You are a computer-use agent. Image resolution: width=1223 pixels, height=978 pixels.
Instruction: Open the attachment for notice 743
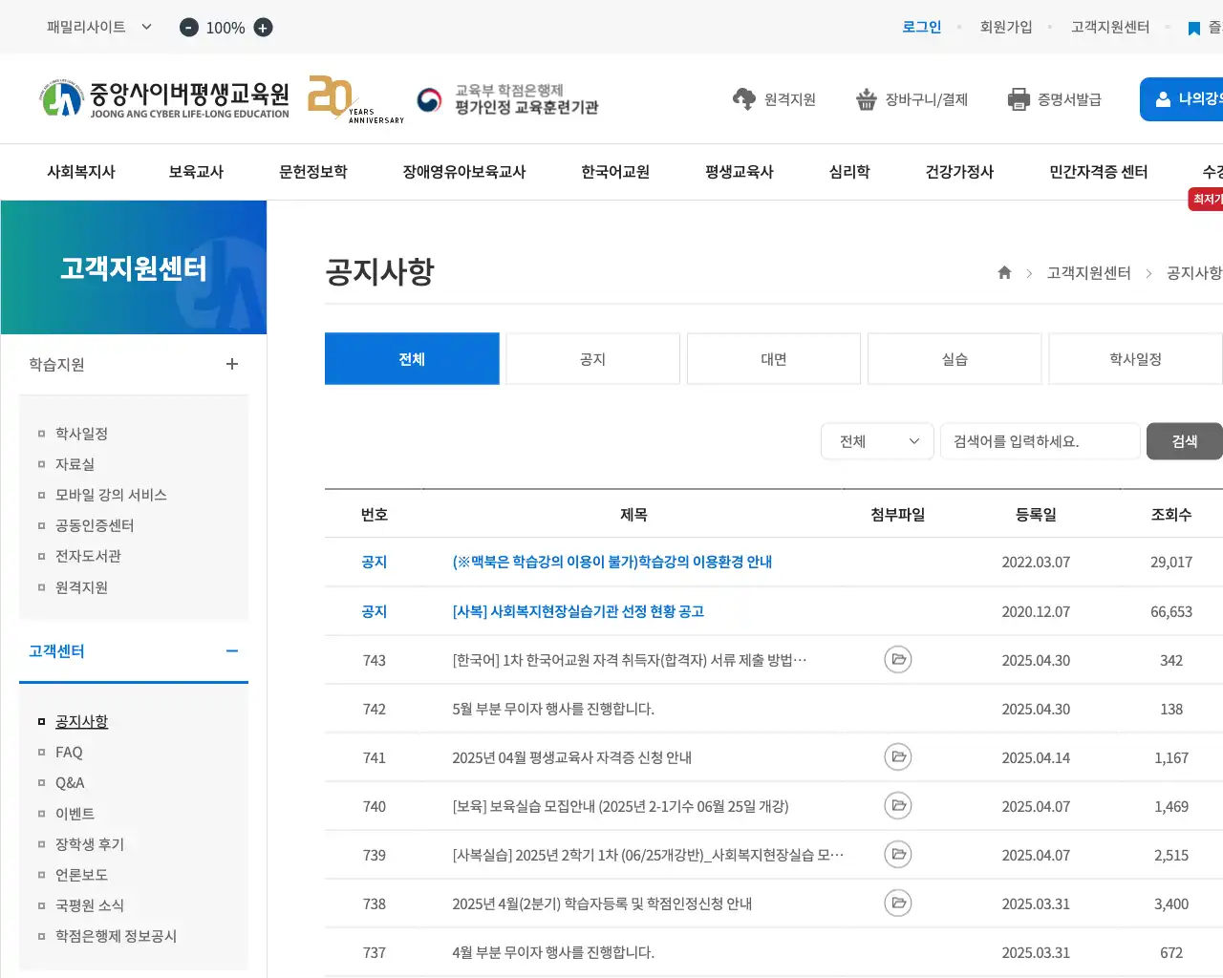897,659
